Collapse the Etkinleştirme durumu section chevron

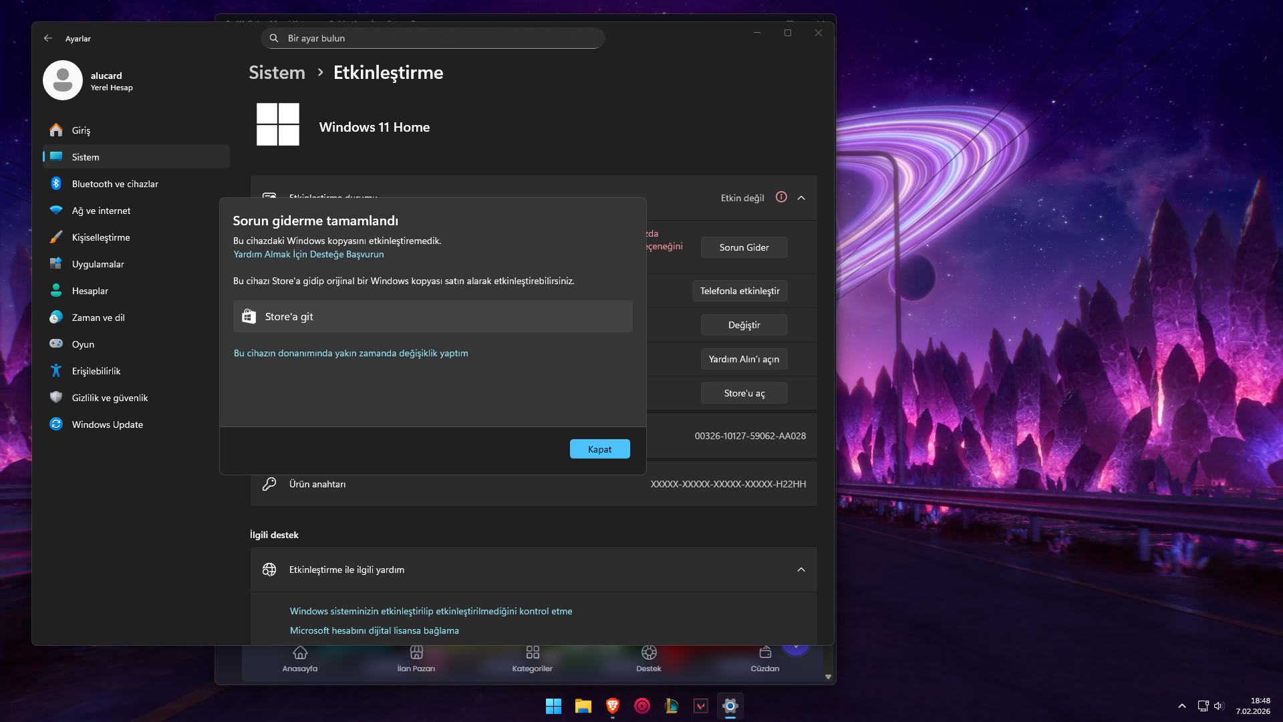(801, 198)
